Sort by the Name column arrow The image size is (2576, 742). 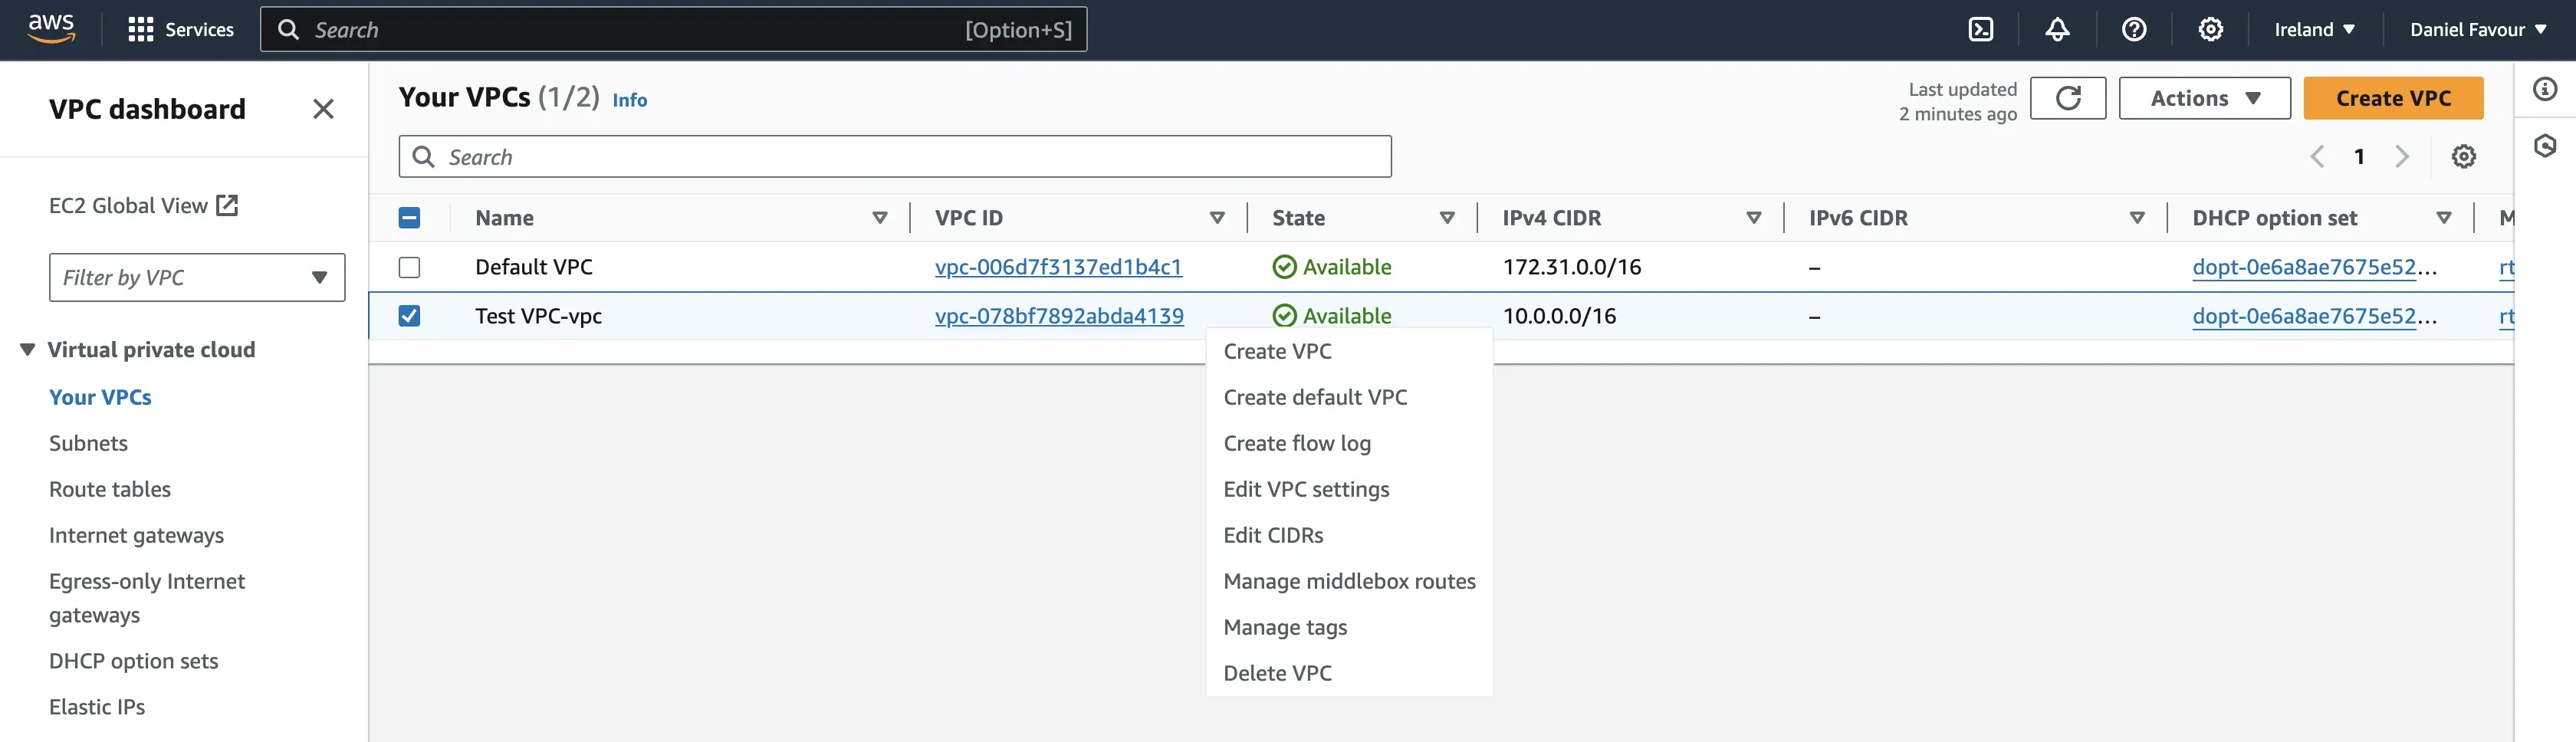880,217
